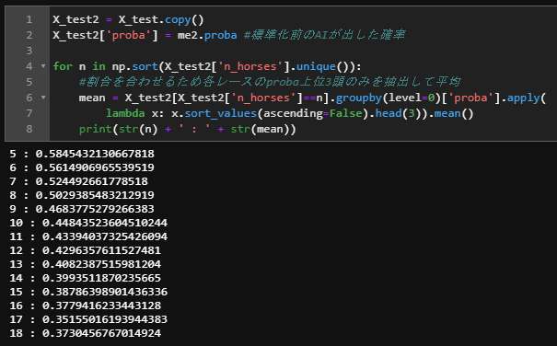Click ascending=False argument on line 7

point(313,113)
